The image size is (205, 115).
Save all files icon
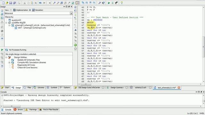pyautogui.click(x=14, y=3)
